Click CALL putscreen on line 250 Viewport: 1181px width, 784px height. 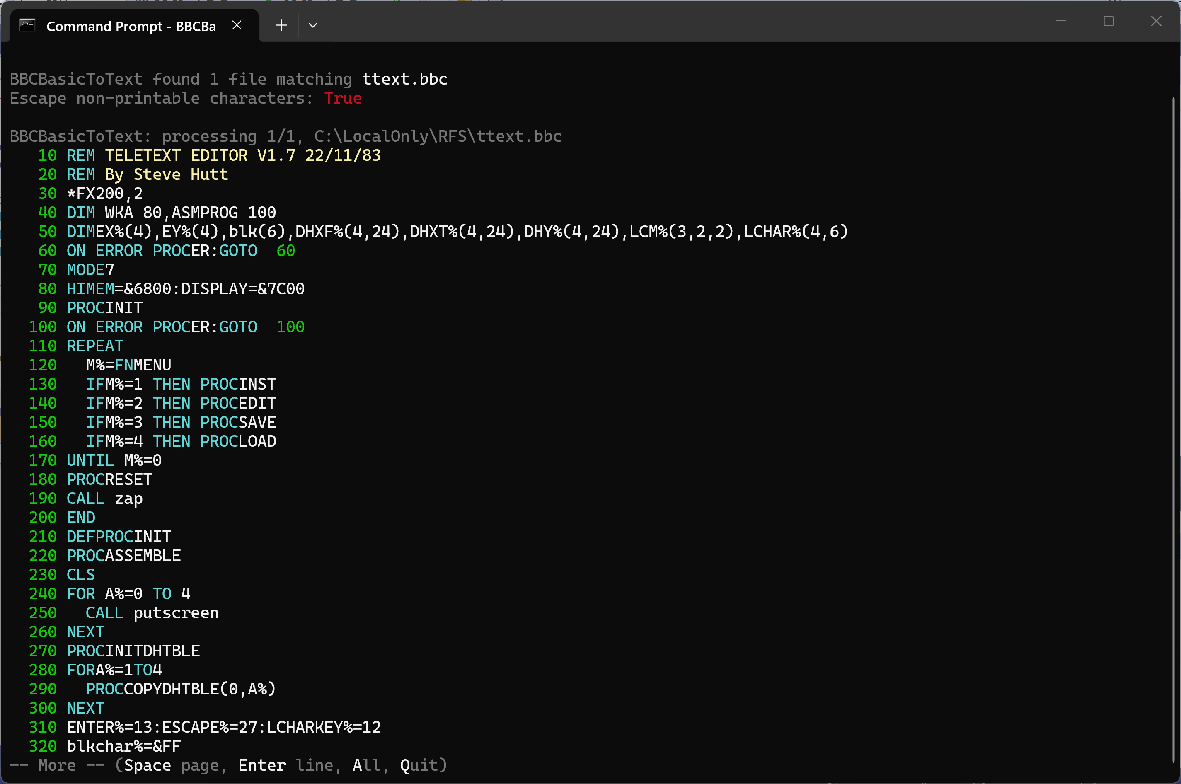152,612
